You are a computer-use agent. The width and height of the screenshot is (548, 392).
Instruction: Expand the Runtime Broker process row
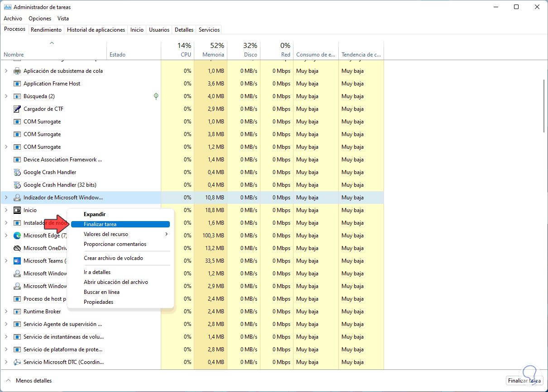(6, 312)
